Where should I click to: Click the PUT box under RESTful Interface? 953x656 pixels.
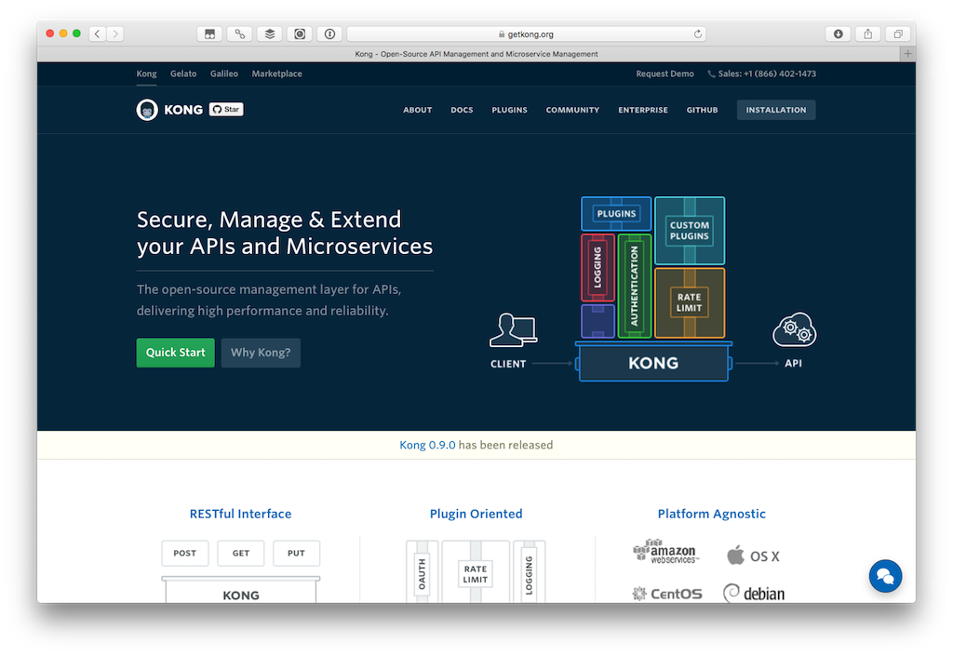coord(296,553)
